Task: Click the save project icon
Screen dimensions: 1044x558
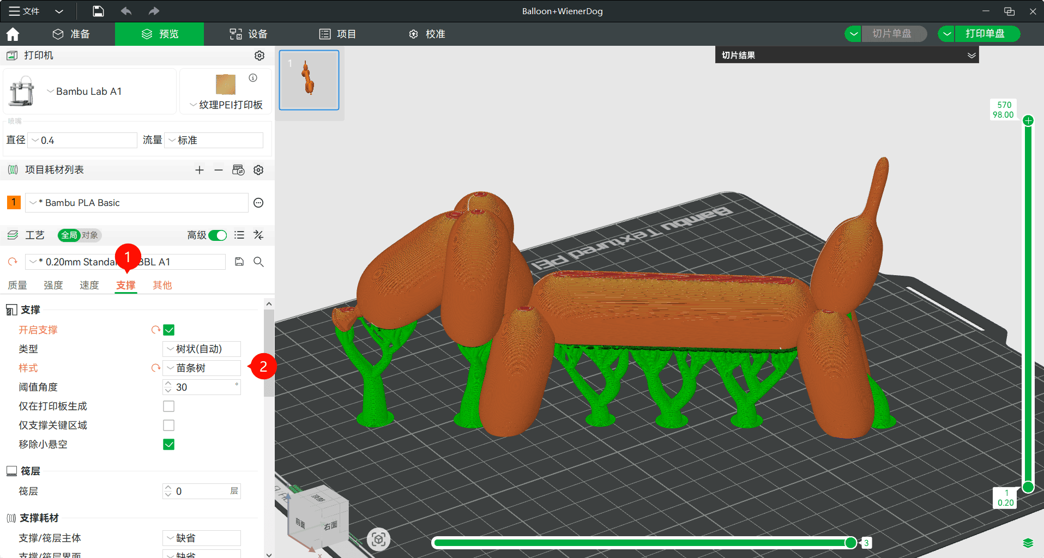Action: 98,11
